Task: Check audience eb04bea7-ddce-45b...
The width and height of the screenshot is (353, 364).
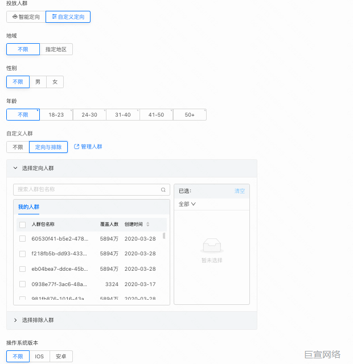Action: click(x=23, y=269)
